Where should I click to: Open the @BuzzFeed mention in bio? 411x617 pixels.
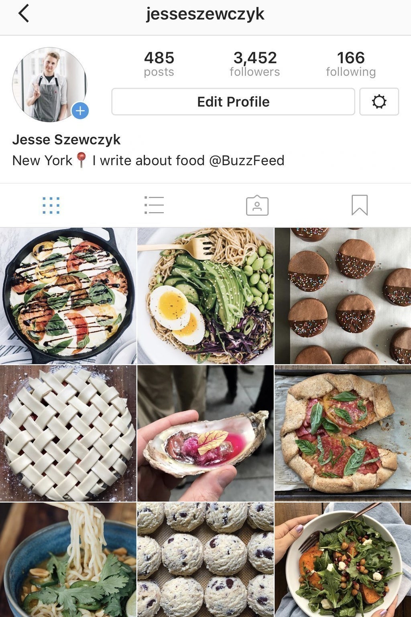(x=246, y=160)
